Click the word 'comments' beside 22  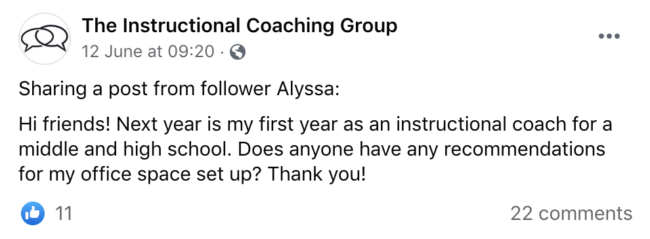click(585, 214)
